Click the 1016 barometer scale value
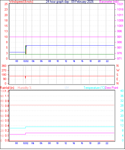This screenshot has height=150, width=125. click(x=120, y=9)
